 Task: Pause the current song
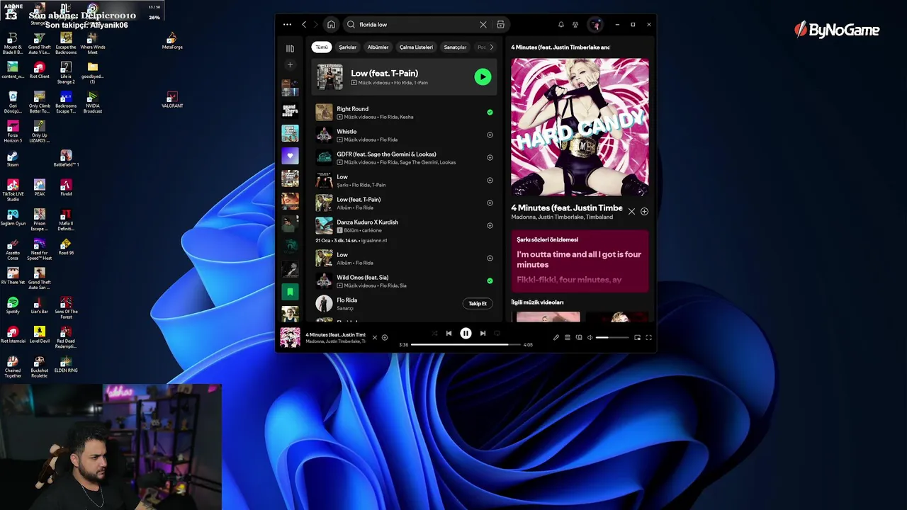pos(466,333)
